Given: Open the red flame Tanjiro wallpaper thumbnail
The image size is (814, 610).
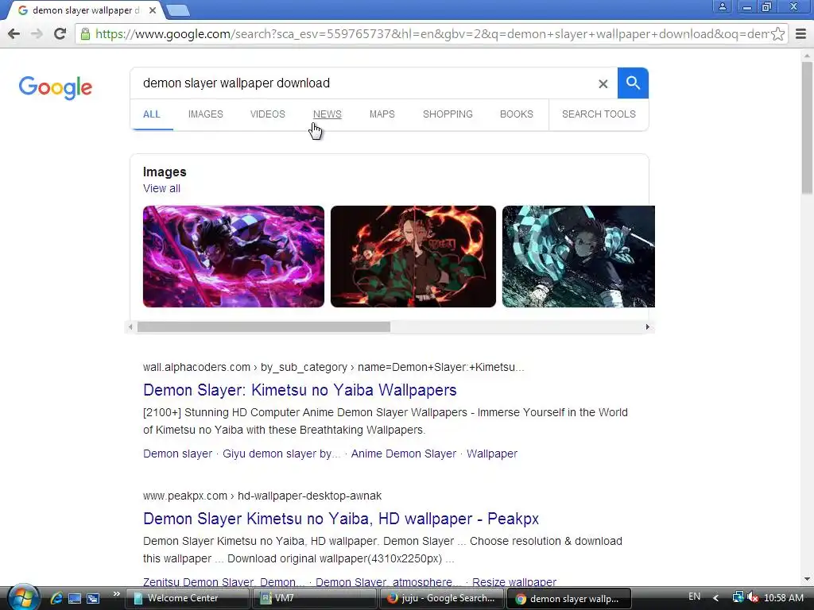Looking at the screenshot, I should coord(413,257).
